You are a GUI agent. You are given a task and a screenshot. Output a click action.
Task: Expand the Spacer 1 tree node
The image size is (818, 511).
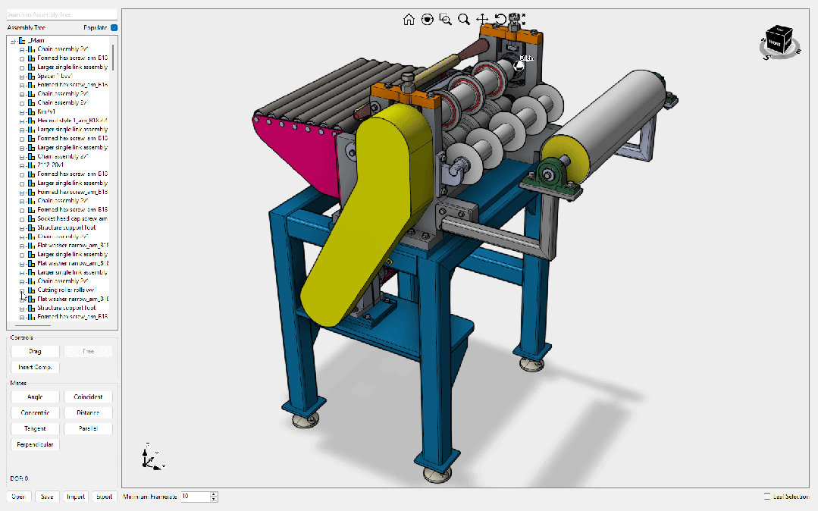pyautogui.click(x=22, y=77)
